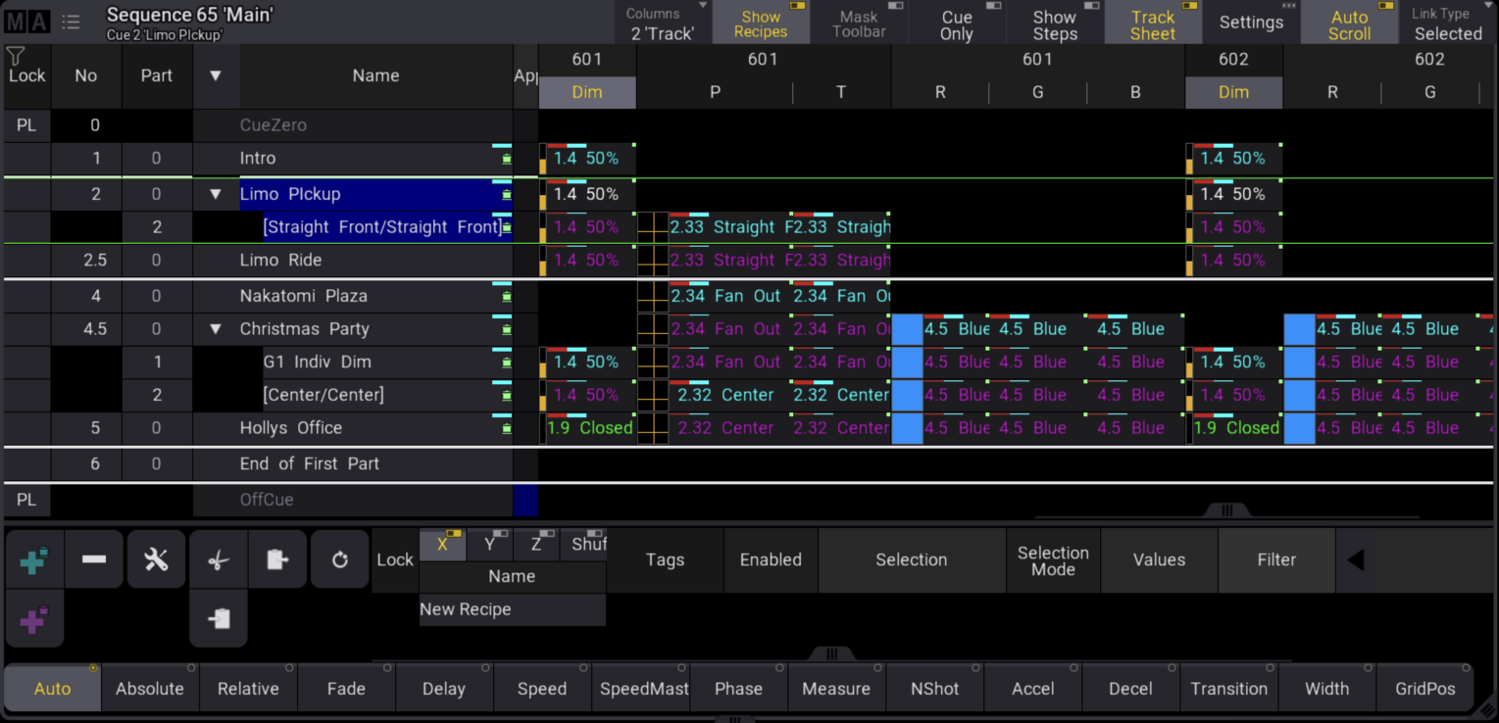Toggle the Y grid axis button
1499x723 pixels.
[488, 544]
